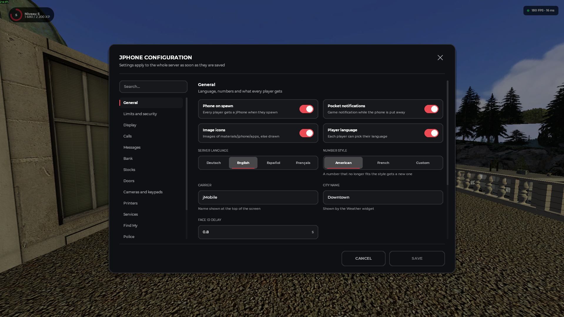Select American number style
Viewport: 564px width, 317px height.
coord(343,163)
